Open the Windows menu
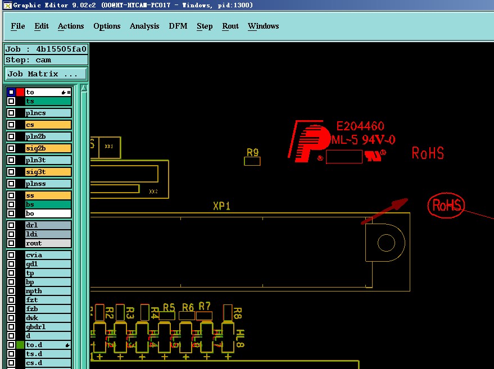The width and height of the screenshot is (494, 369). [x=264, y=26]
